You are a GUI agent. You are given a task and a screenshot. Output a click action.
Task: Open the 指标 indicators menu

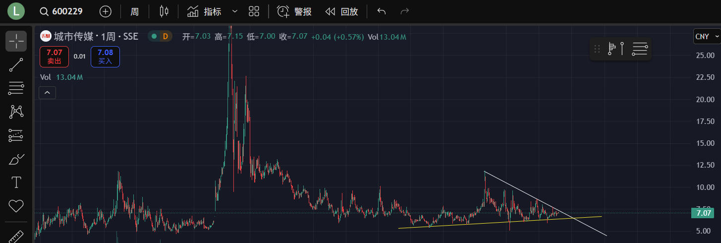click(x=205, y=11)
